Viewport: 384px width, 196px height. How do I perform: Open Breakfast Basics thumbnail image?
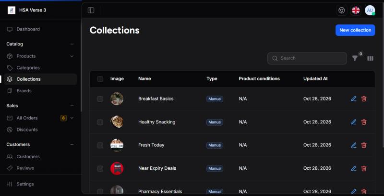pyautogui.click(x=117, y=99)
